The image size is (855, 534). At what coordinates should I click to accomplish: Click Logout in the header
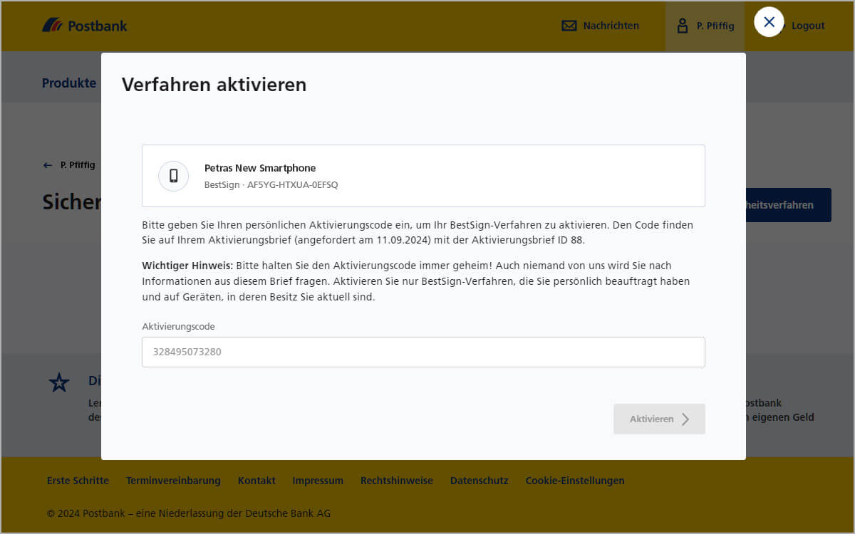(x=808, y=26)
